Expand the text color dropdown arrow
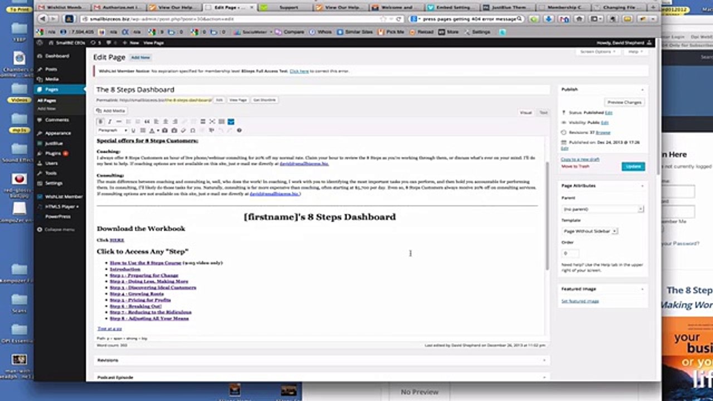Viewport: 713px width, 401px height. pyautogui.click(x=158, y=130)
